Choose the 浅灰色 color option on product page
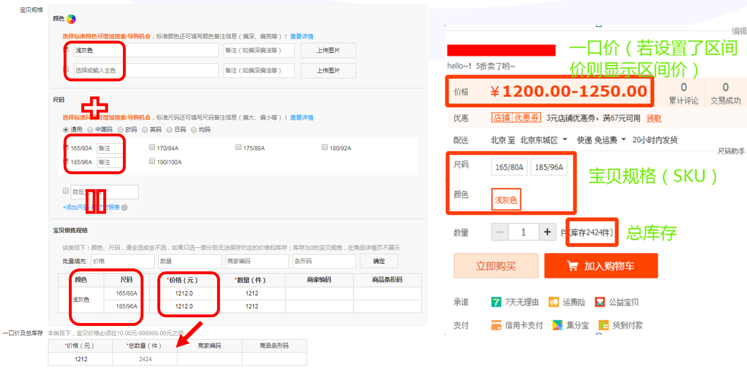 (505, 200)
